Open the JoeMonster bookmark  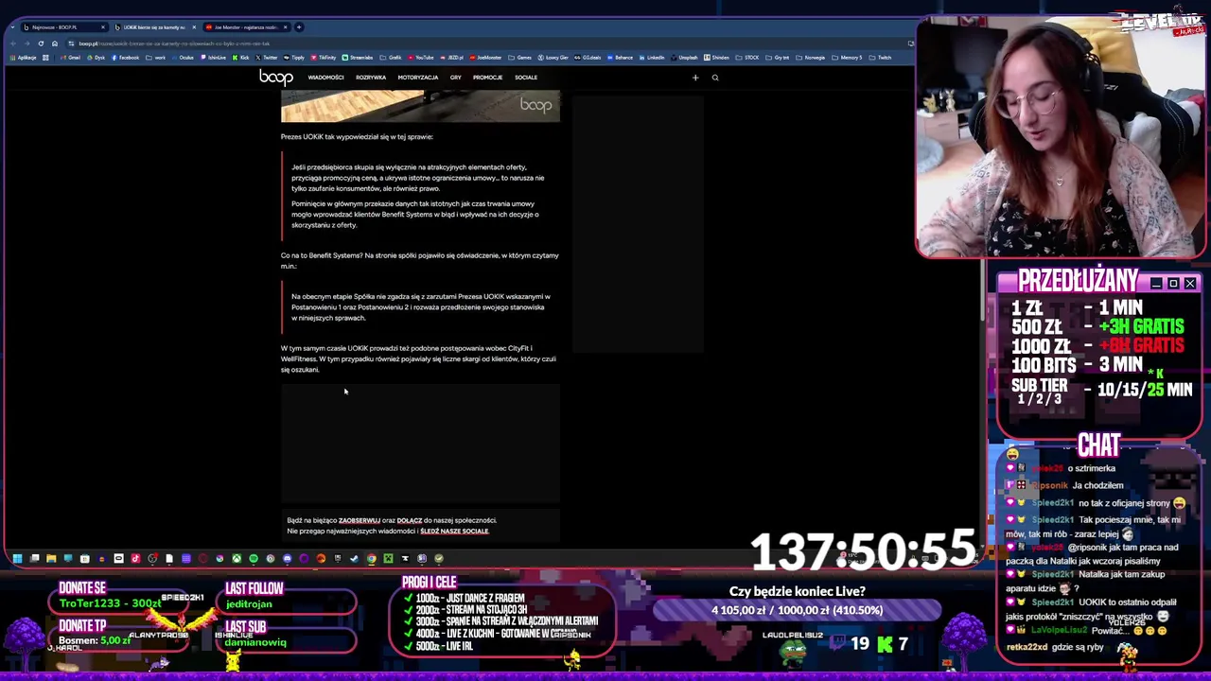(x=485, y=58)
